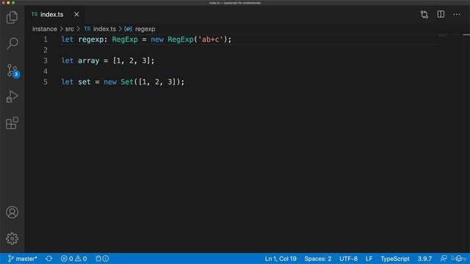Viewport: 470px width, 264px height.
Task: Open the Explorer view in activity bar
Action: pyautogui.click(x=12, y=18)
